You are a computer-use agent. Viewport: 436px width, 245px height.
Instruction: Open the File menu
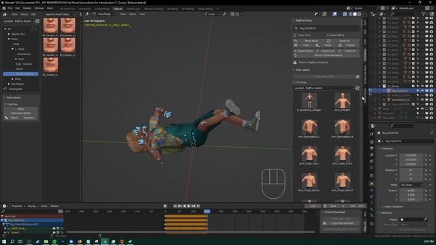10,8
